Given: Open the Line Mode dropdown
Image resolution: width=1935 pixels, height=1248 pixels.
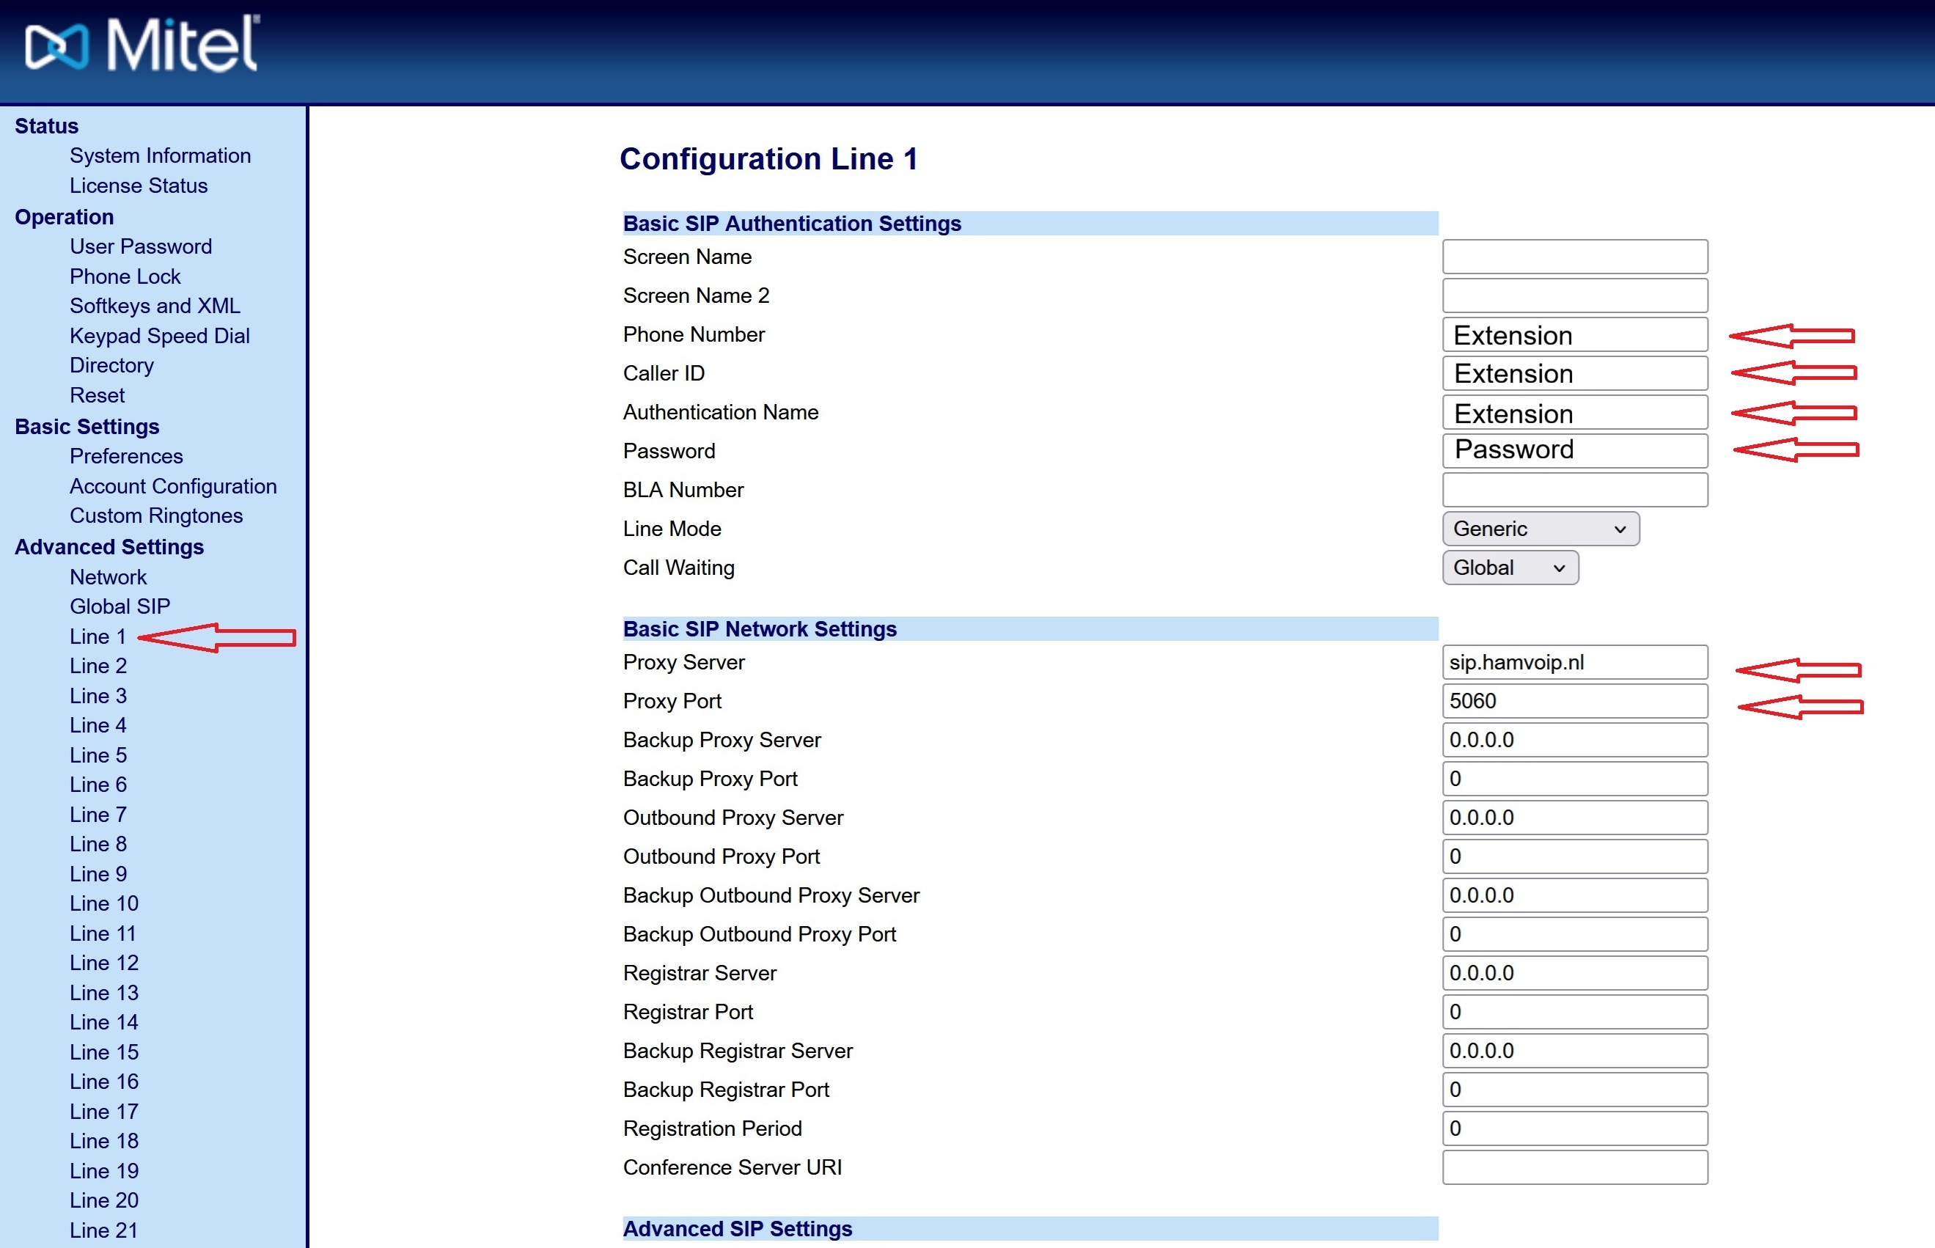Looking at the screenshot, I should (x=1540, y=529).
